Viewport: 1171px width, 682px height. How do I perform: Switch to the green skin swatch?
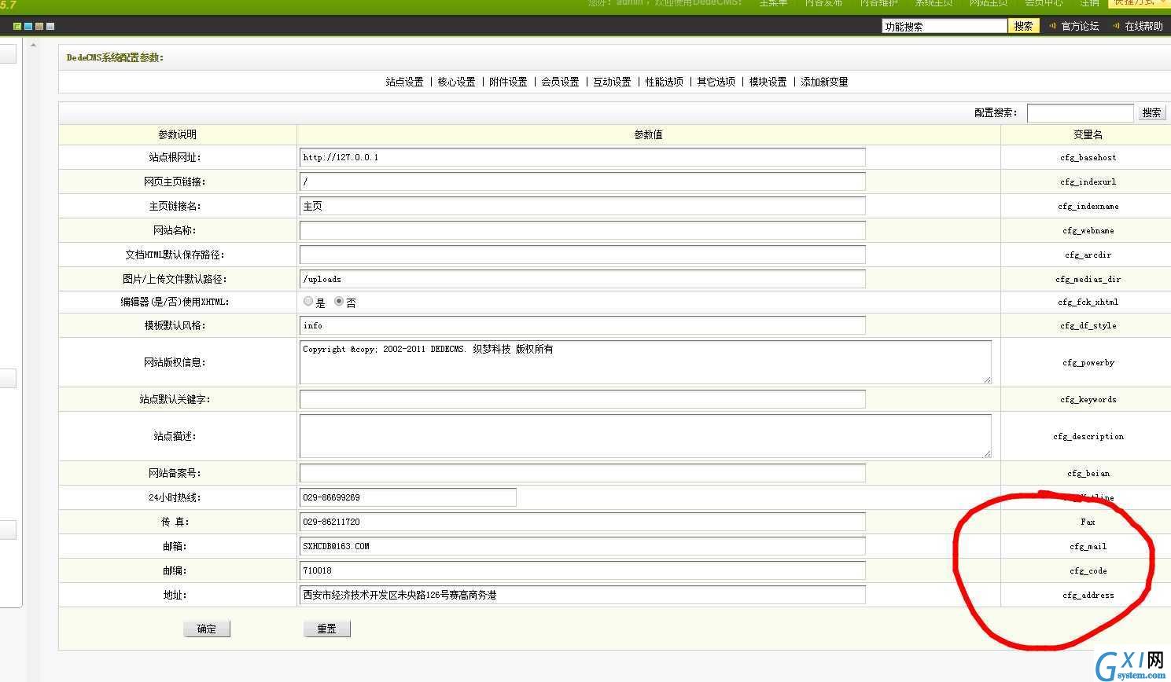click(17, 26)
